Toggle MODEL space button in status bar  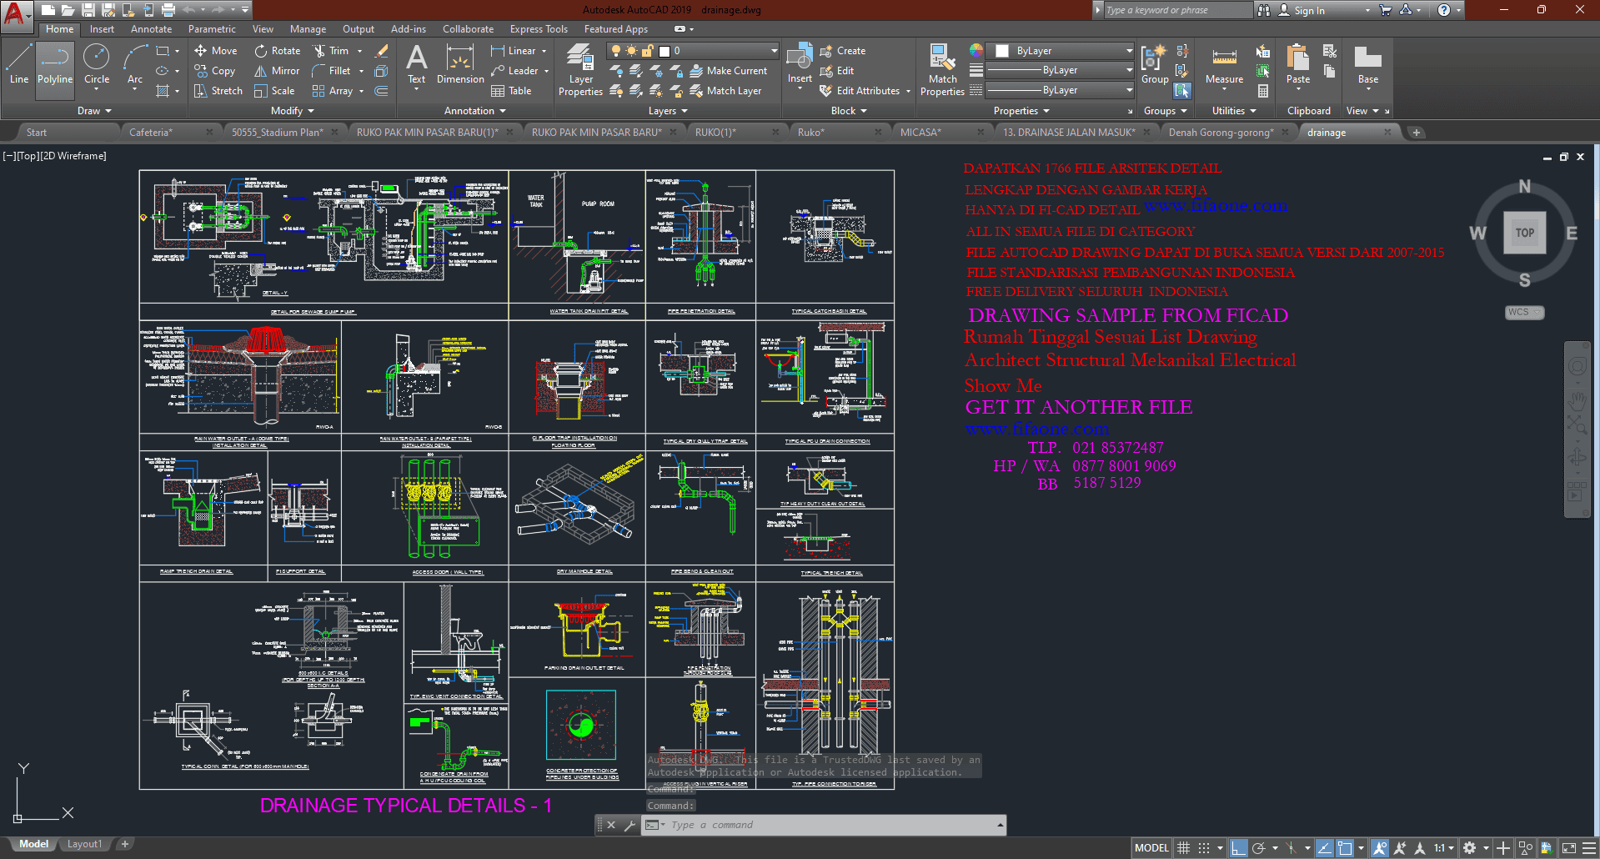coord(1151,848)
